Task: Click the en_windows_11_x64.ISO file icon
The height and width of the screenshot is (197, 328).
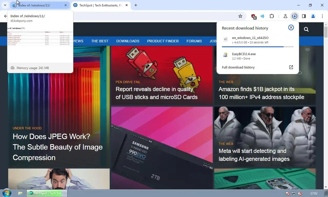Action: pos(225,39)
